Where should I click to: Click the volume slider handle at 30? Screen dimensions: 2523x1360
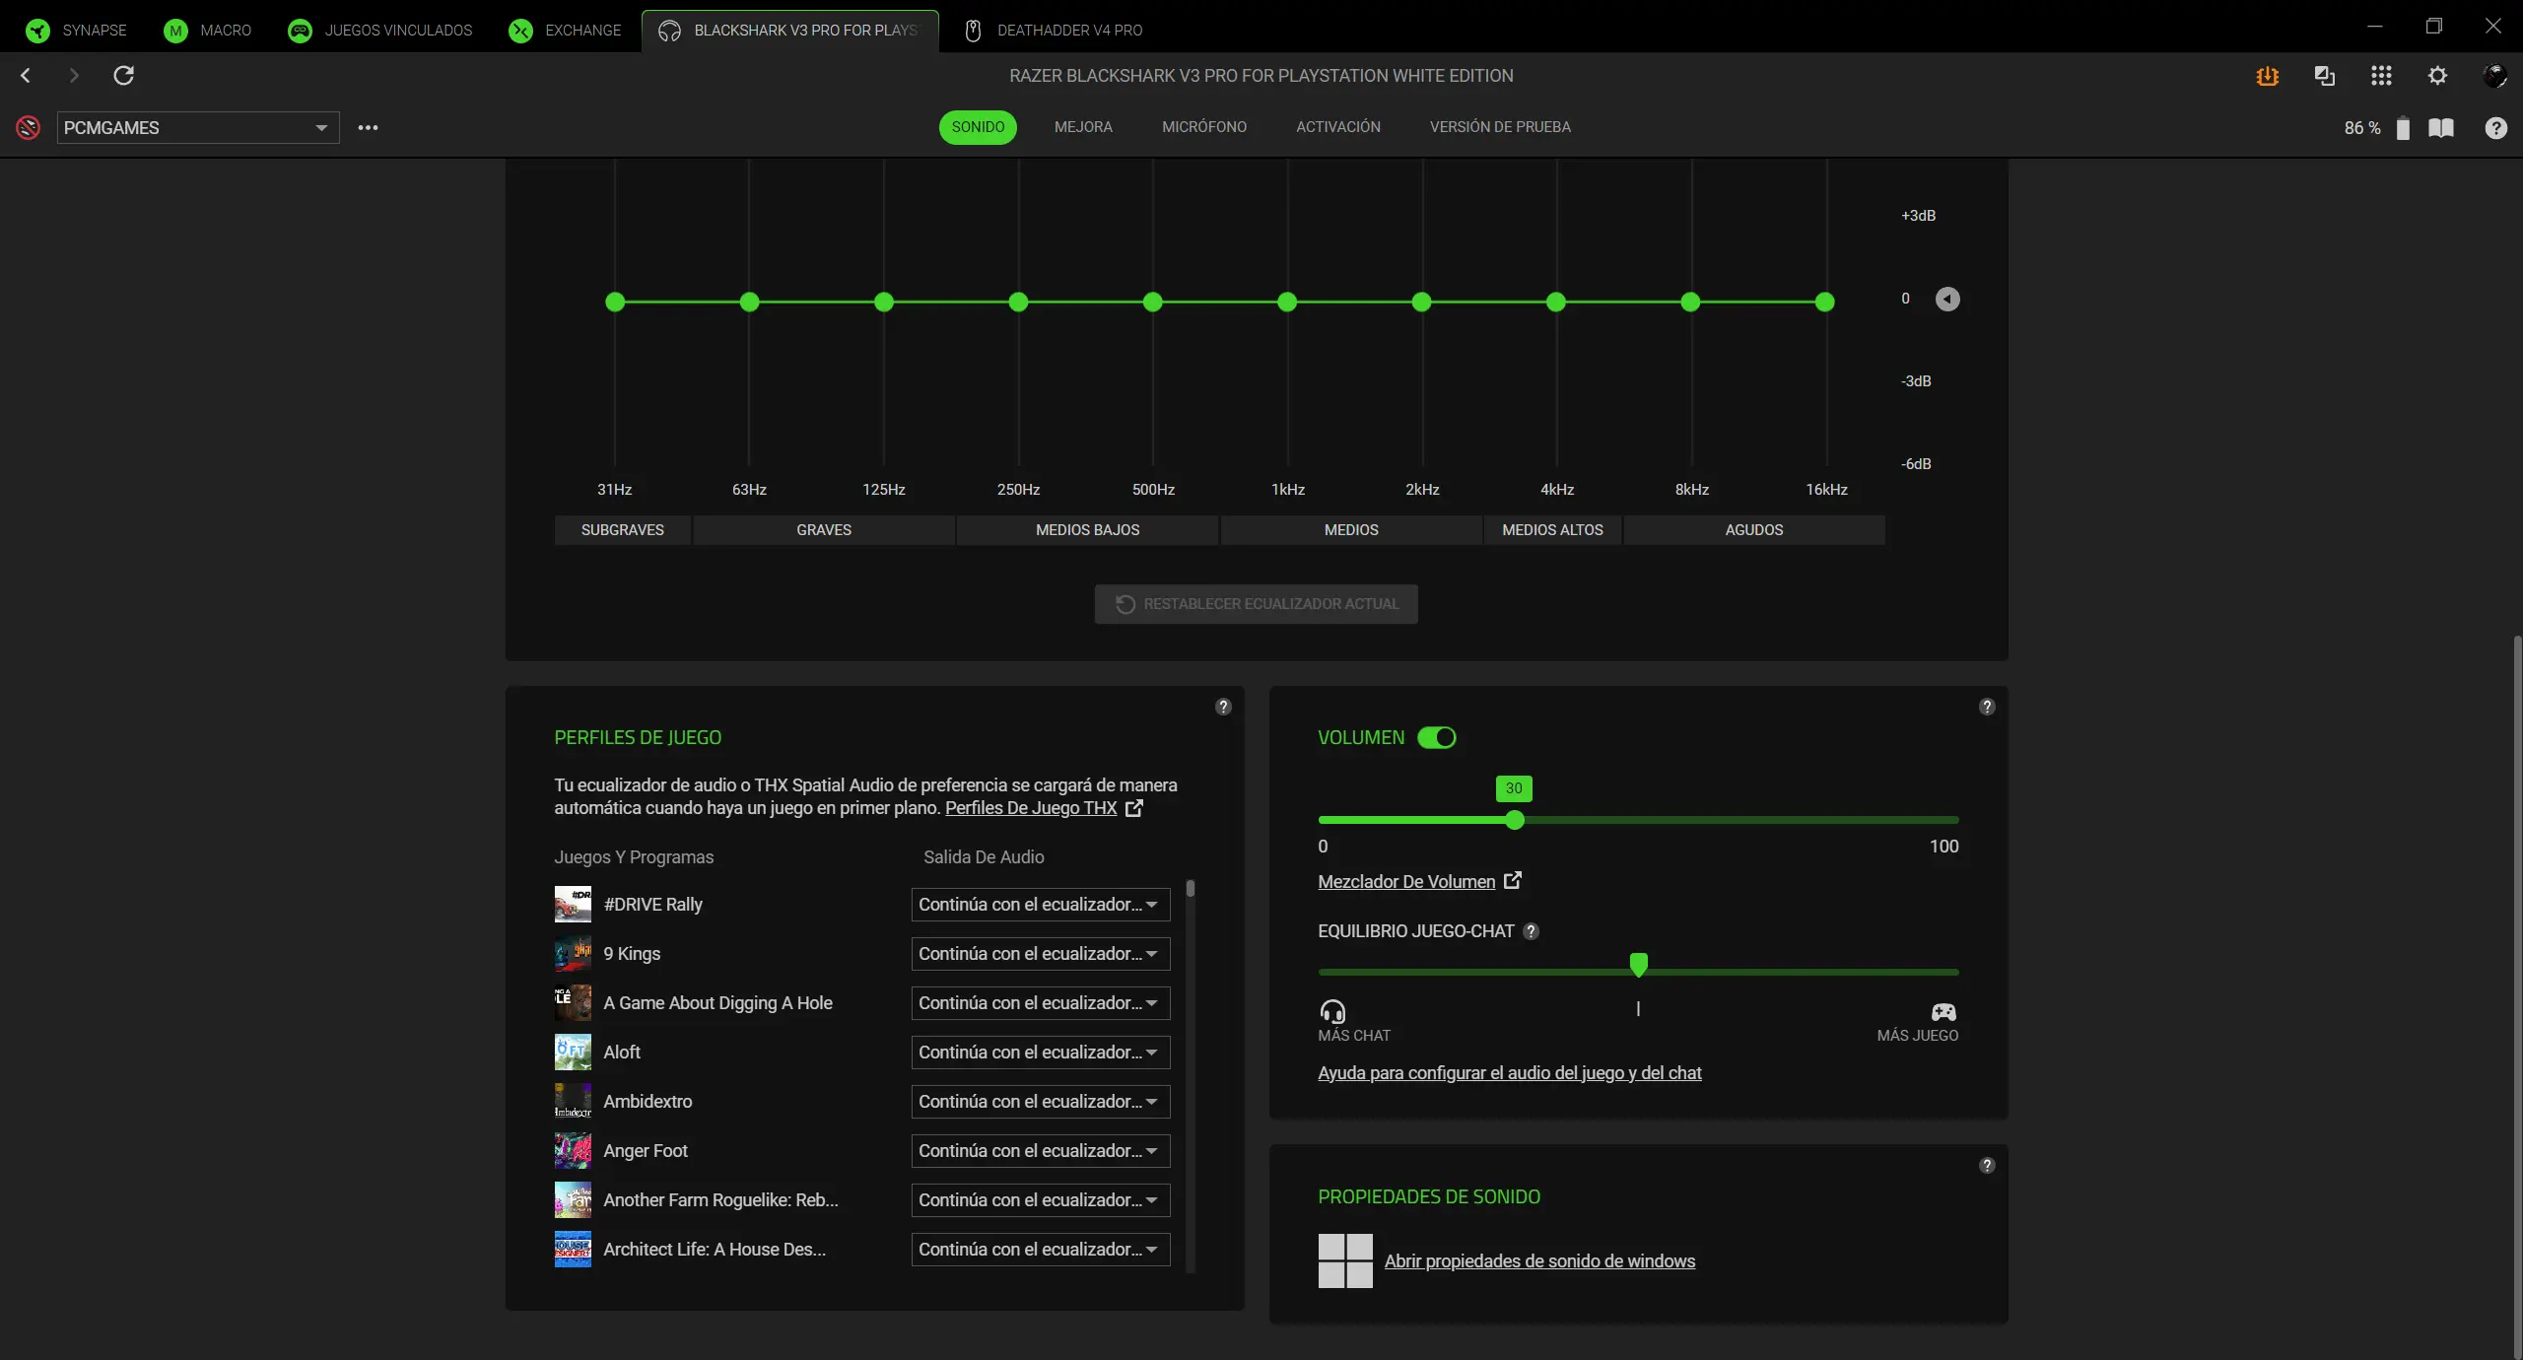(x=1515, y=820)
